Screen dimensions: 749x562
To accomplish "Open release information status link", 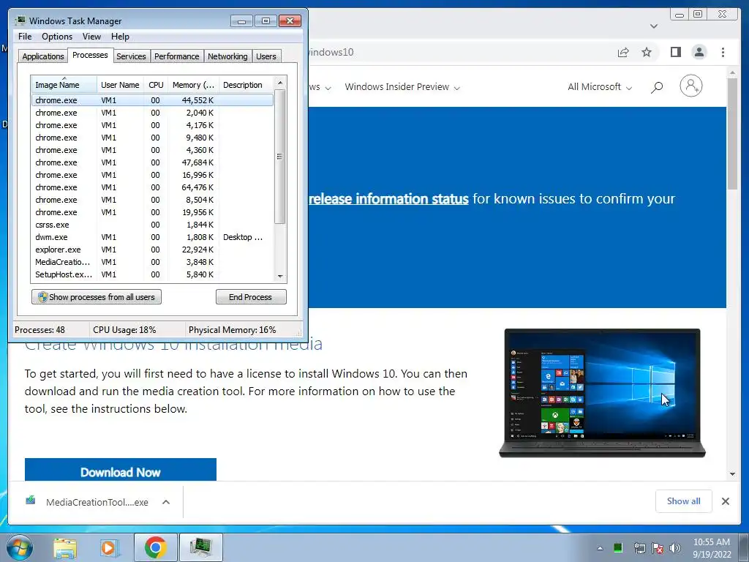I will [388, 199].
